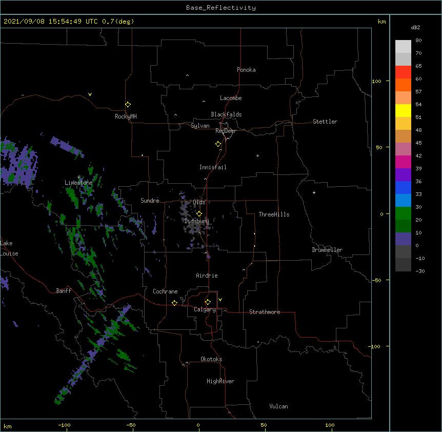This screenshot has height=432, width=442.
Task: Click the Ponoka city label
Action: [x=246, y=70]
